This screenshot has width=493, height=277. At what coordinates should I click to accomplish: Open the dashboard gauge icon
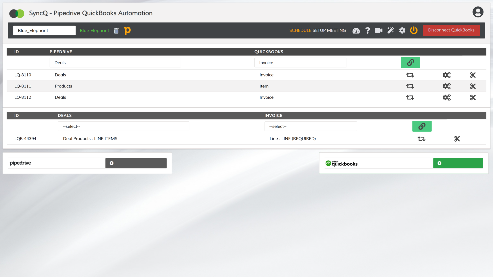pyautogui.click(x=356, y=31)
